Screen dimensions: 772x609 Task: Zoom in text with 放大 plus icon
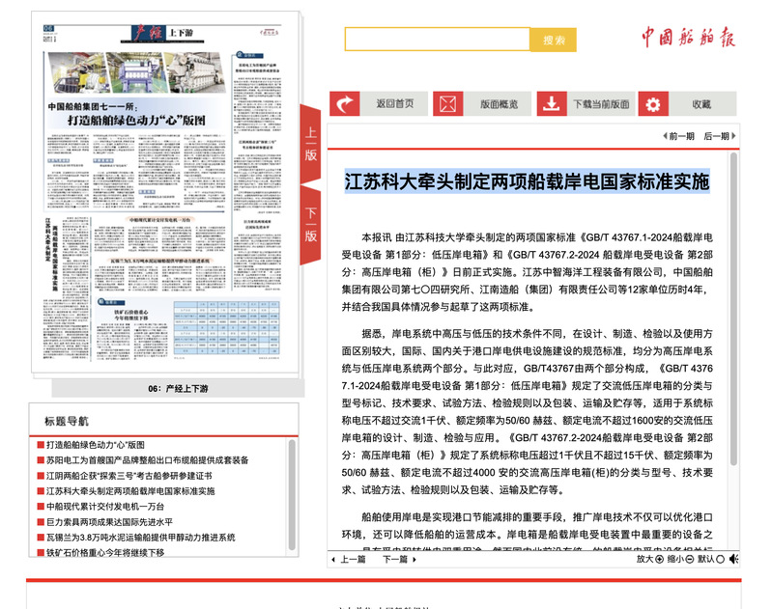(661, 559)
